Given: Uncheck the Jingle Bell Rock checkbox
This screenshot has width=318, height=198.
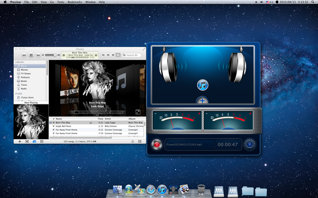Looking at the screenshot, I should [x=53, y=126].
